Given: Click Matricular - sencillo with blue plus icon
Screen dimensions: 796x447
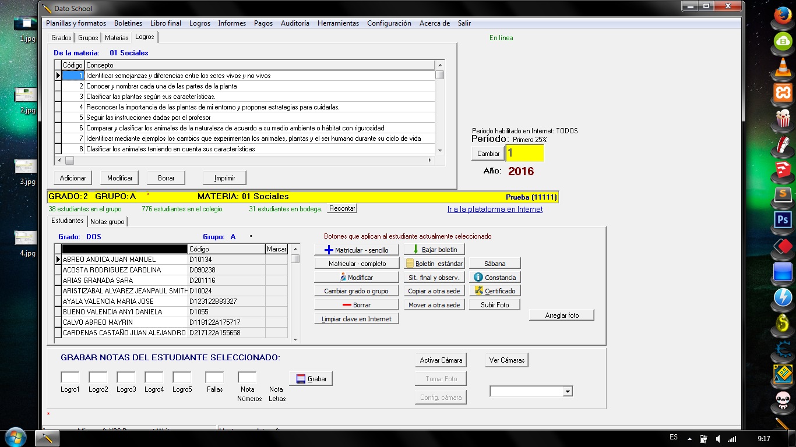Looking at the screenshot, I should coord(357,250).
